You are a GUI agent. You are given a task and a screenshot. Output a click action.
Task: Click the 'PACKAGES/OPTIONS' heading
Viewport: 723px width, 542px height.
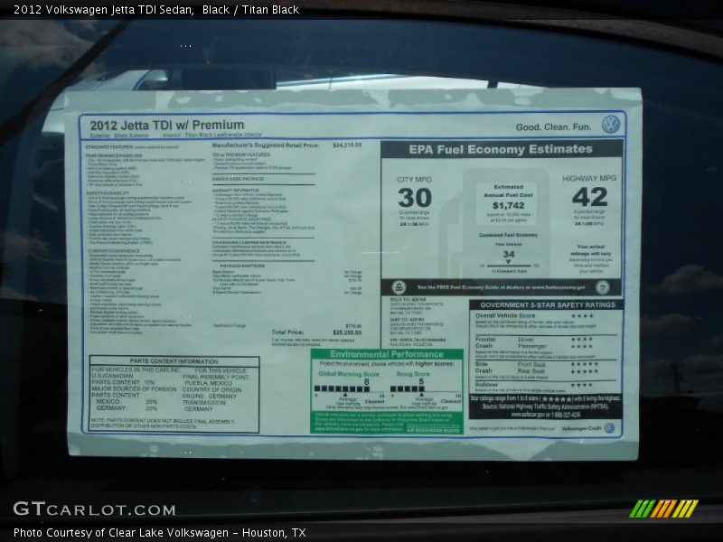pos(242,266)
